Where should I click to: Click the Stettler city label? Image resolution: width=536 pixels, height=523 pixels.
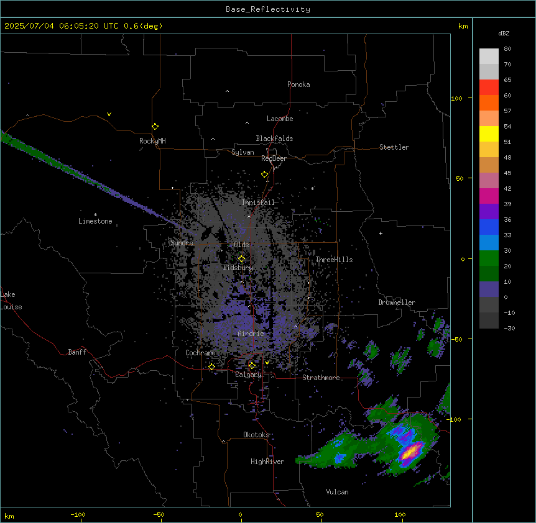click(394, 147)
